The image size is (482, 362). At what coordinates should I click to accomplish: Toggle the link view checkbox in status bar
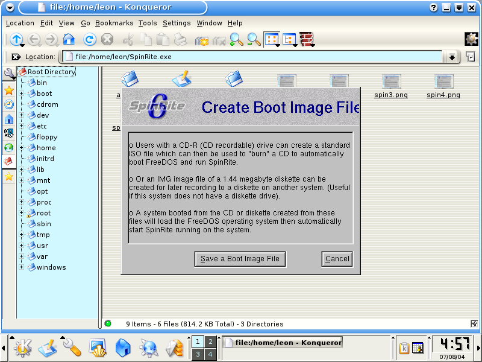474,324
